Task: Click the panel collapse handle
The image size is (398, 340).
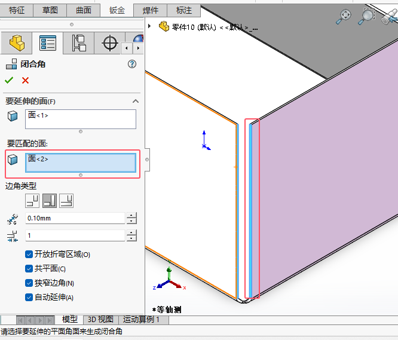Action: (x=147, y=160)
